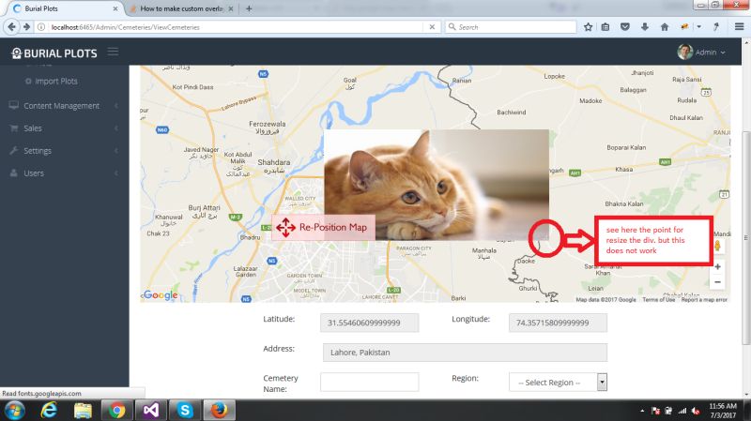
Task: Stop page loading with the X button
Action: pos(432,27)
